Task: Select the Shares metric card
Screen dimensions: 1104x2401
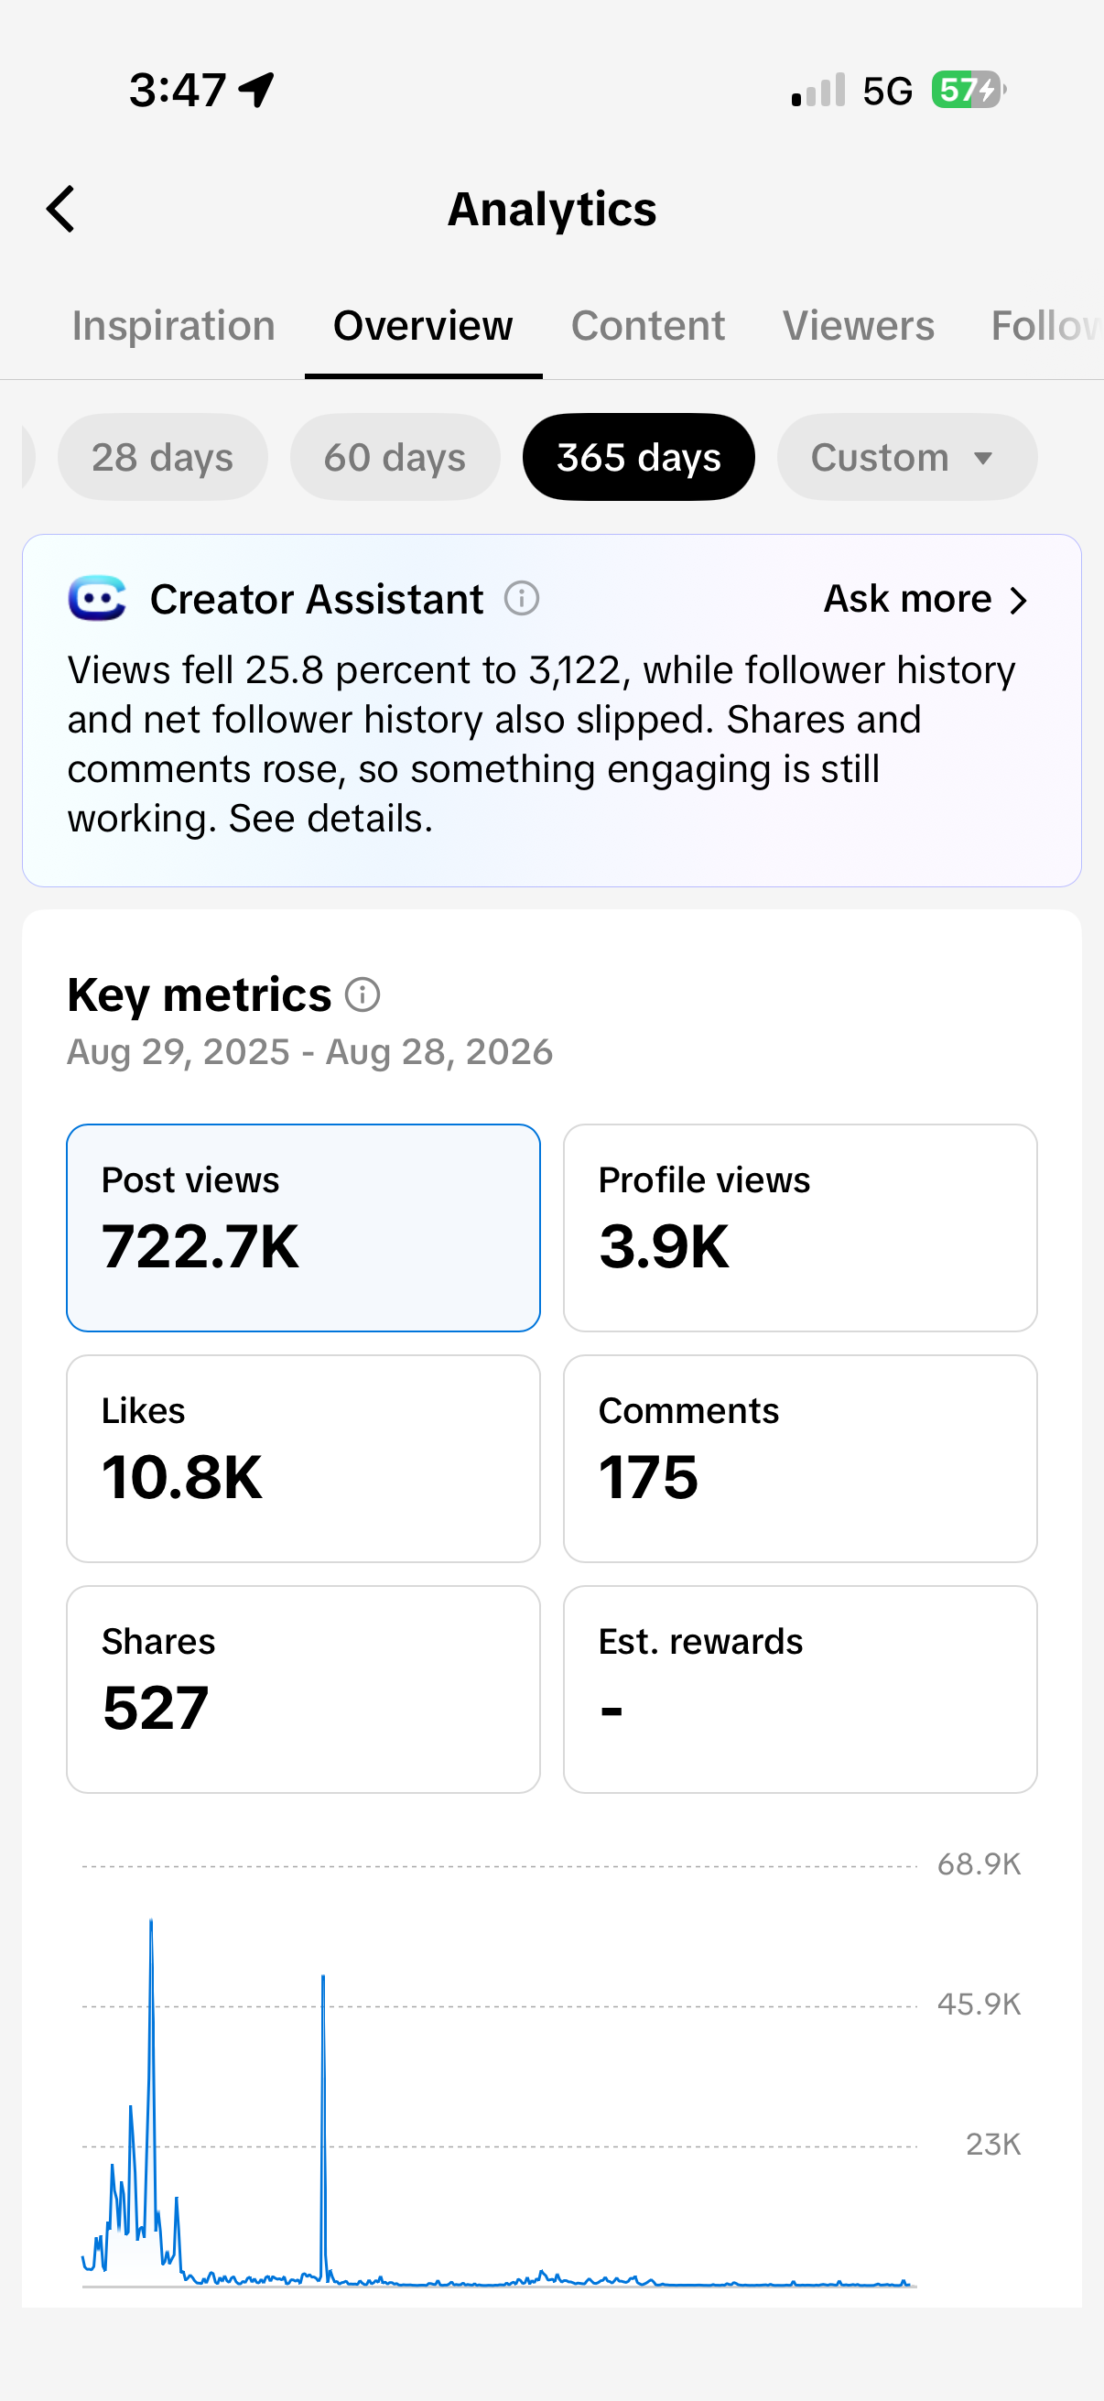Action: click(x=304, y=1689)
